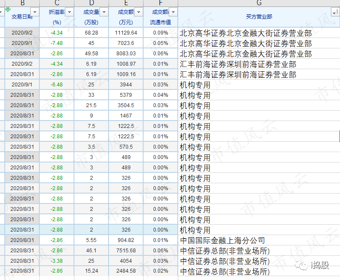Select the ratio cell 0.04%
Viewport: 340px width, 280px height.
(x=160, y=95)
